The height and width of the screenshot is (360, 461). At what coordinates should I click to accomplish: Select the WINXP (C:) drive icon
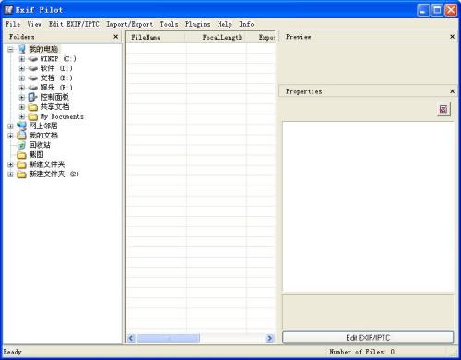click(x=33, y=59)
